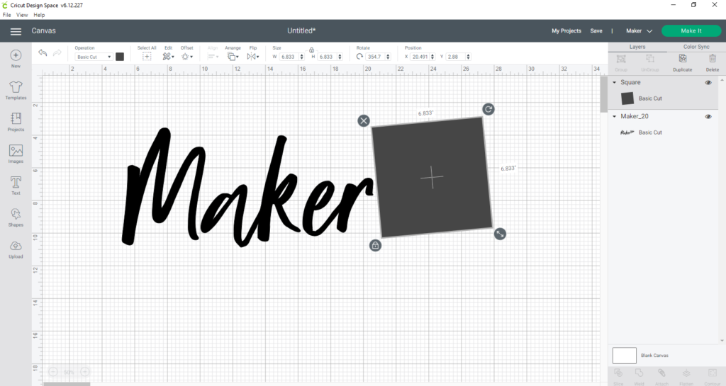
Task: Ungroup the selected layers
Action: 650,62
